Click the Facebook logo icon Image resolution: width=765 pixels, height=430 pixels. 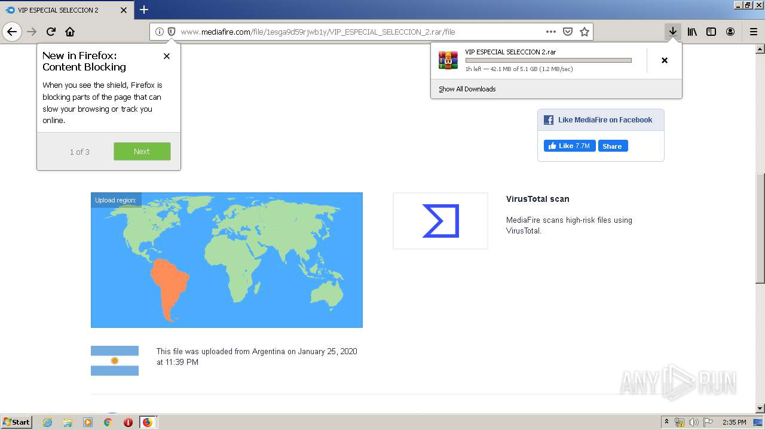click(x=549, y=120)
